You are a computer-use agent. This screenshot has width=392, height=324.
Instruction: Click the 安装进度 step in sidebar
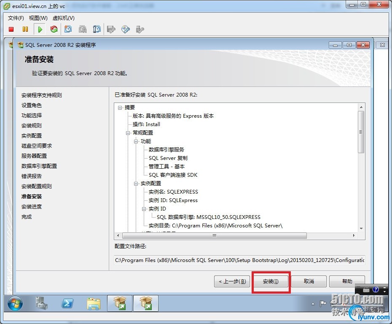pos(32,207)
